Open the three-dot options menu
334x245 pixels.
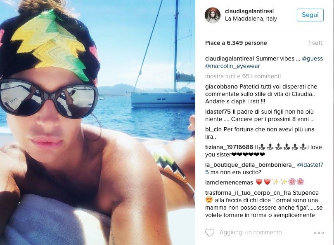(319, 233)
